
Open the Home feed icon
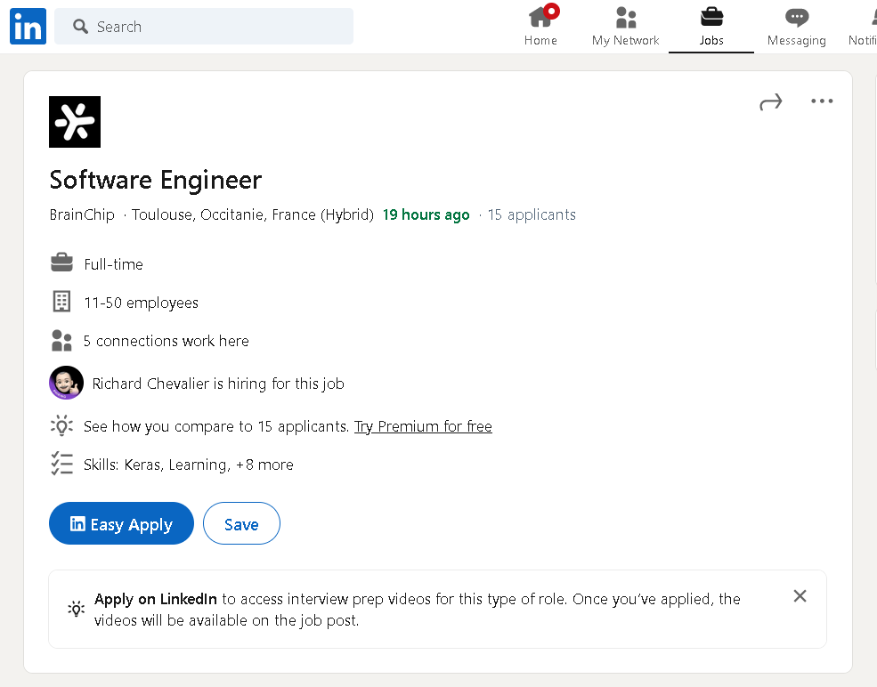pyautogui.click(x=540, y=18)
